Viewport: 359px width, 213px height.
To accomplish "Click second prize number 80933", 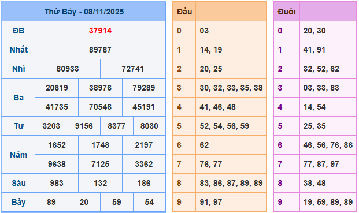I will pyautogui.click(x=68, y=69).
